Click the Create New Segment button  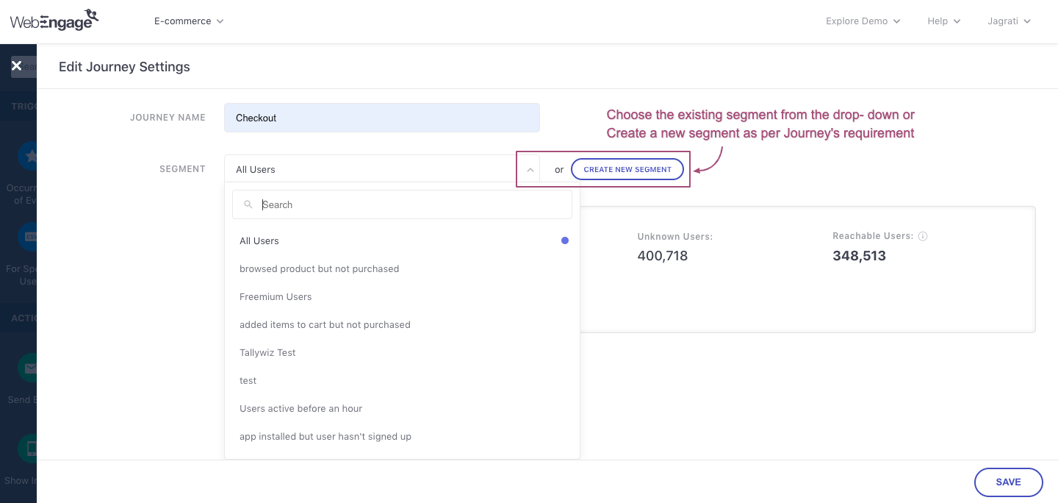627,169
